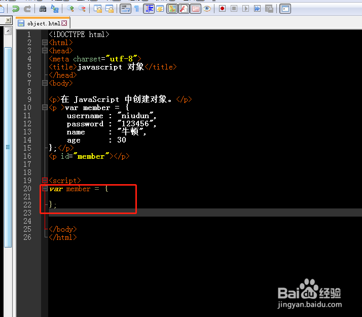Collapse the html fold on line 2
The height and width of the screenshot is (317, 362).
coord(45,42)
